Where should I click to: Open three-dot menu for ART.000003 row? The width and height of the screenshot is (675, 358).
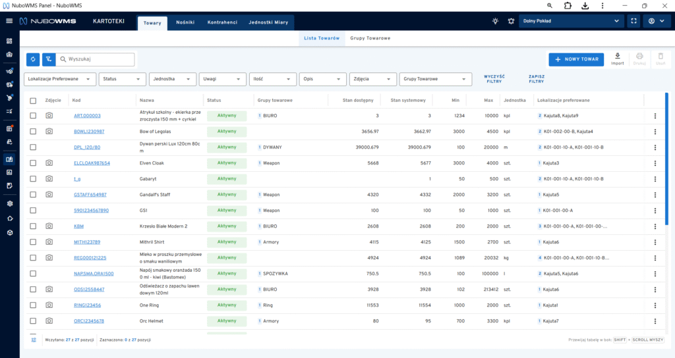655,116
